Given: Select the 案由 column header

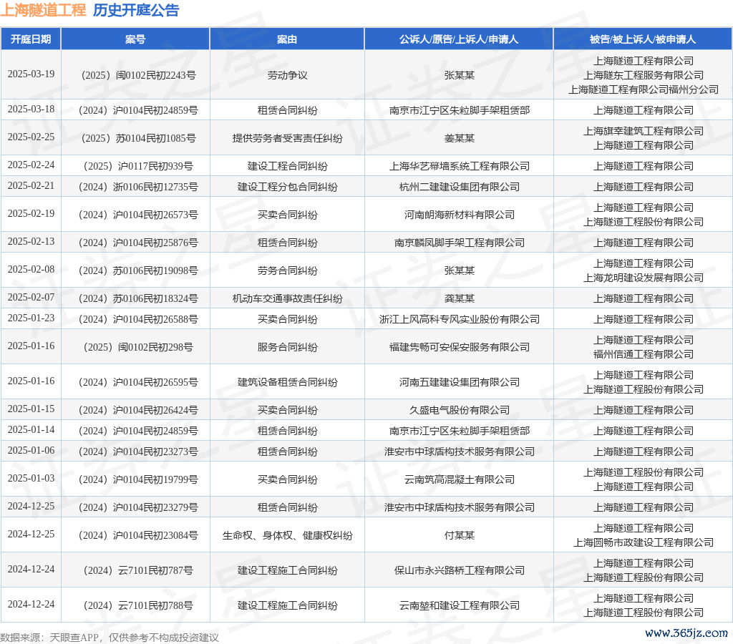Looking at the screenshot, I should click(287, 39).
